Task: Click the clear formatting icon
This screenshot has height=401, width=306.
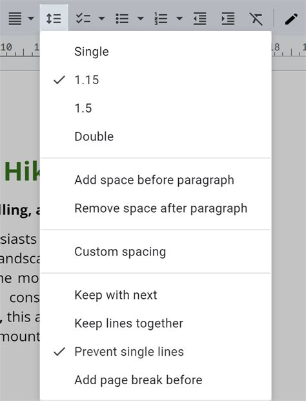Action: (x=256, y=19)
